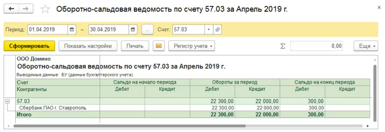The width and height of the screenshot is (385, 132).
Task: Send report by email envelope icon
Action: [158, 46]
